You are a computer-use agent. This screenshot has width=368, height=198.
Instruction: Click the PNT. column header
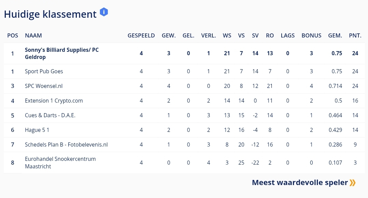355,35
